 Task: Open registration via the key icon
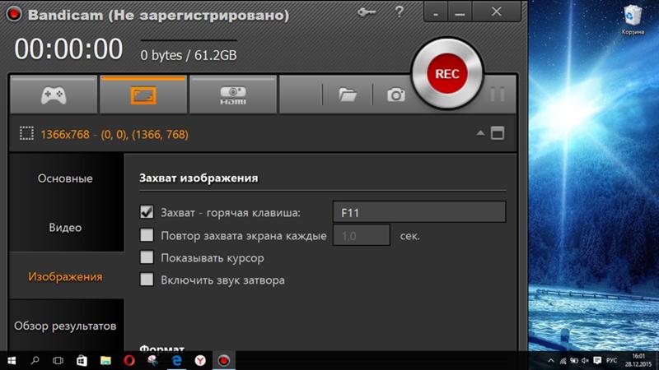[367, 12]
